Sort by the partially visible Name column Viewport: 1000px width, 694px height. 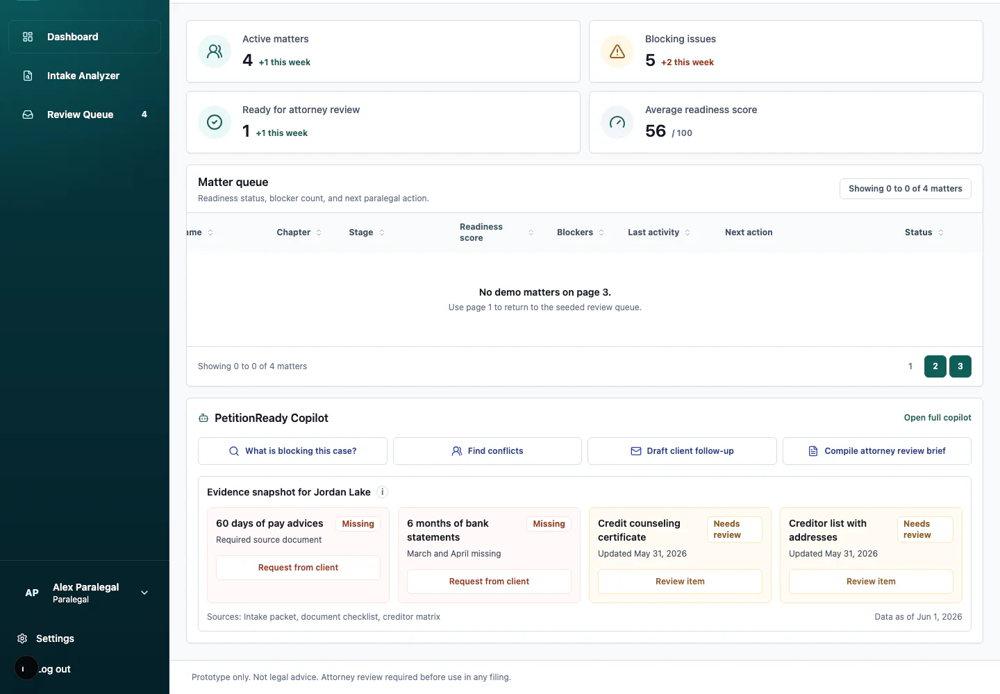pyautogui.click(x=200, y=232)
